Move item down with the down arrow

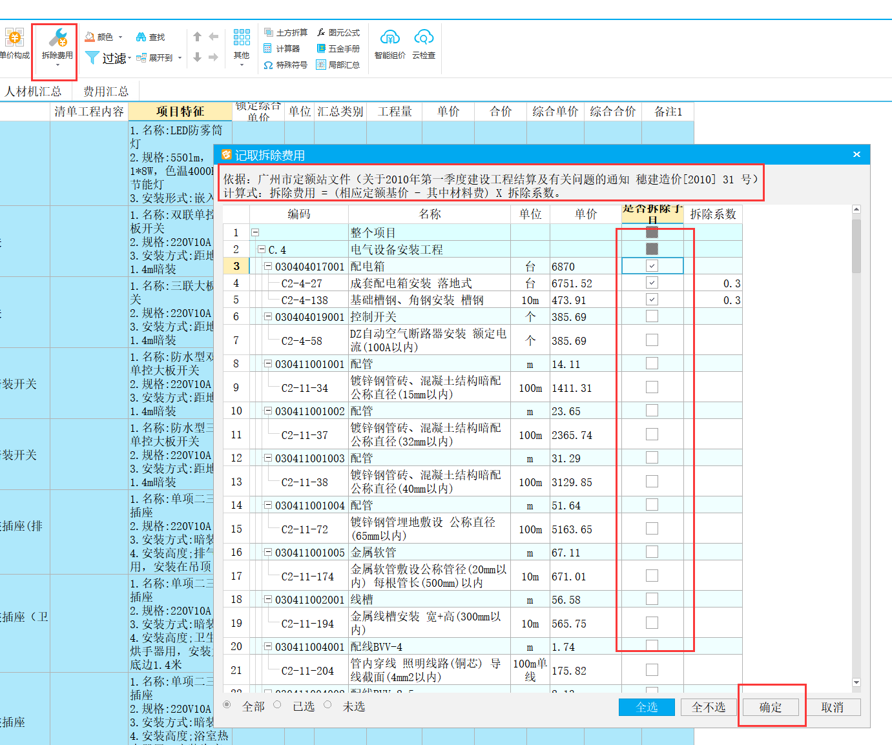coord(197,57)
